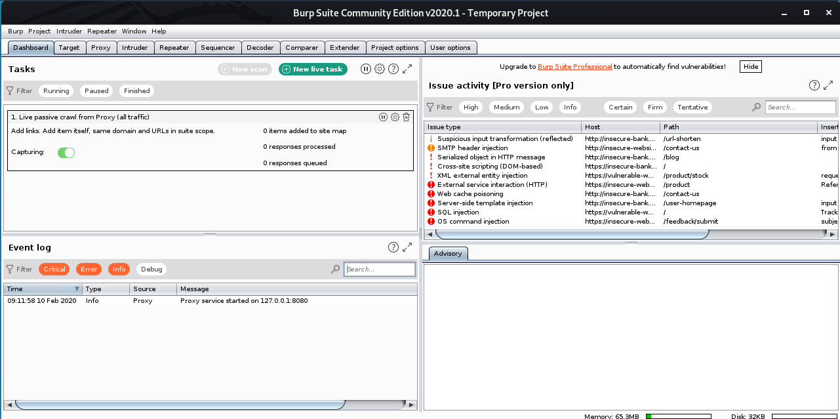This screenshot has height=419, width=840.
Task: Pause all tasks via Tasks header pause icon
Action: [x=366, y=69]
